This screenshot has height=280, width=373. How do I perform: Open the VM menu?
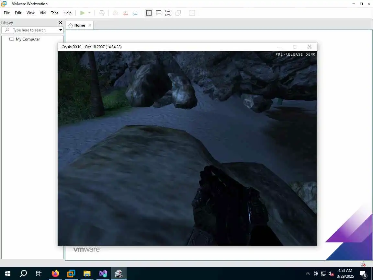(43, 13)
